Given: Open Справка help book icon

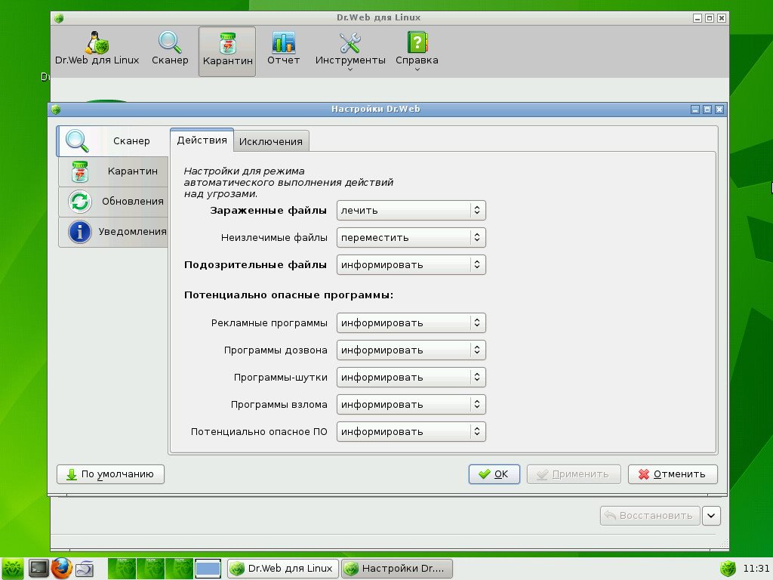Looking at the screenshot, I should point(417,51).
